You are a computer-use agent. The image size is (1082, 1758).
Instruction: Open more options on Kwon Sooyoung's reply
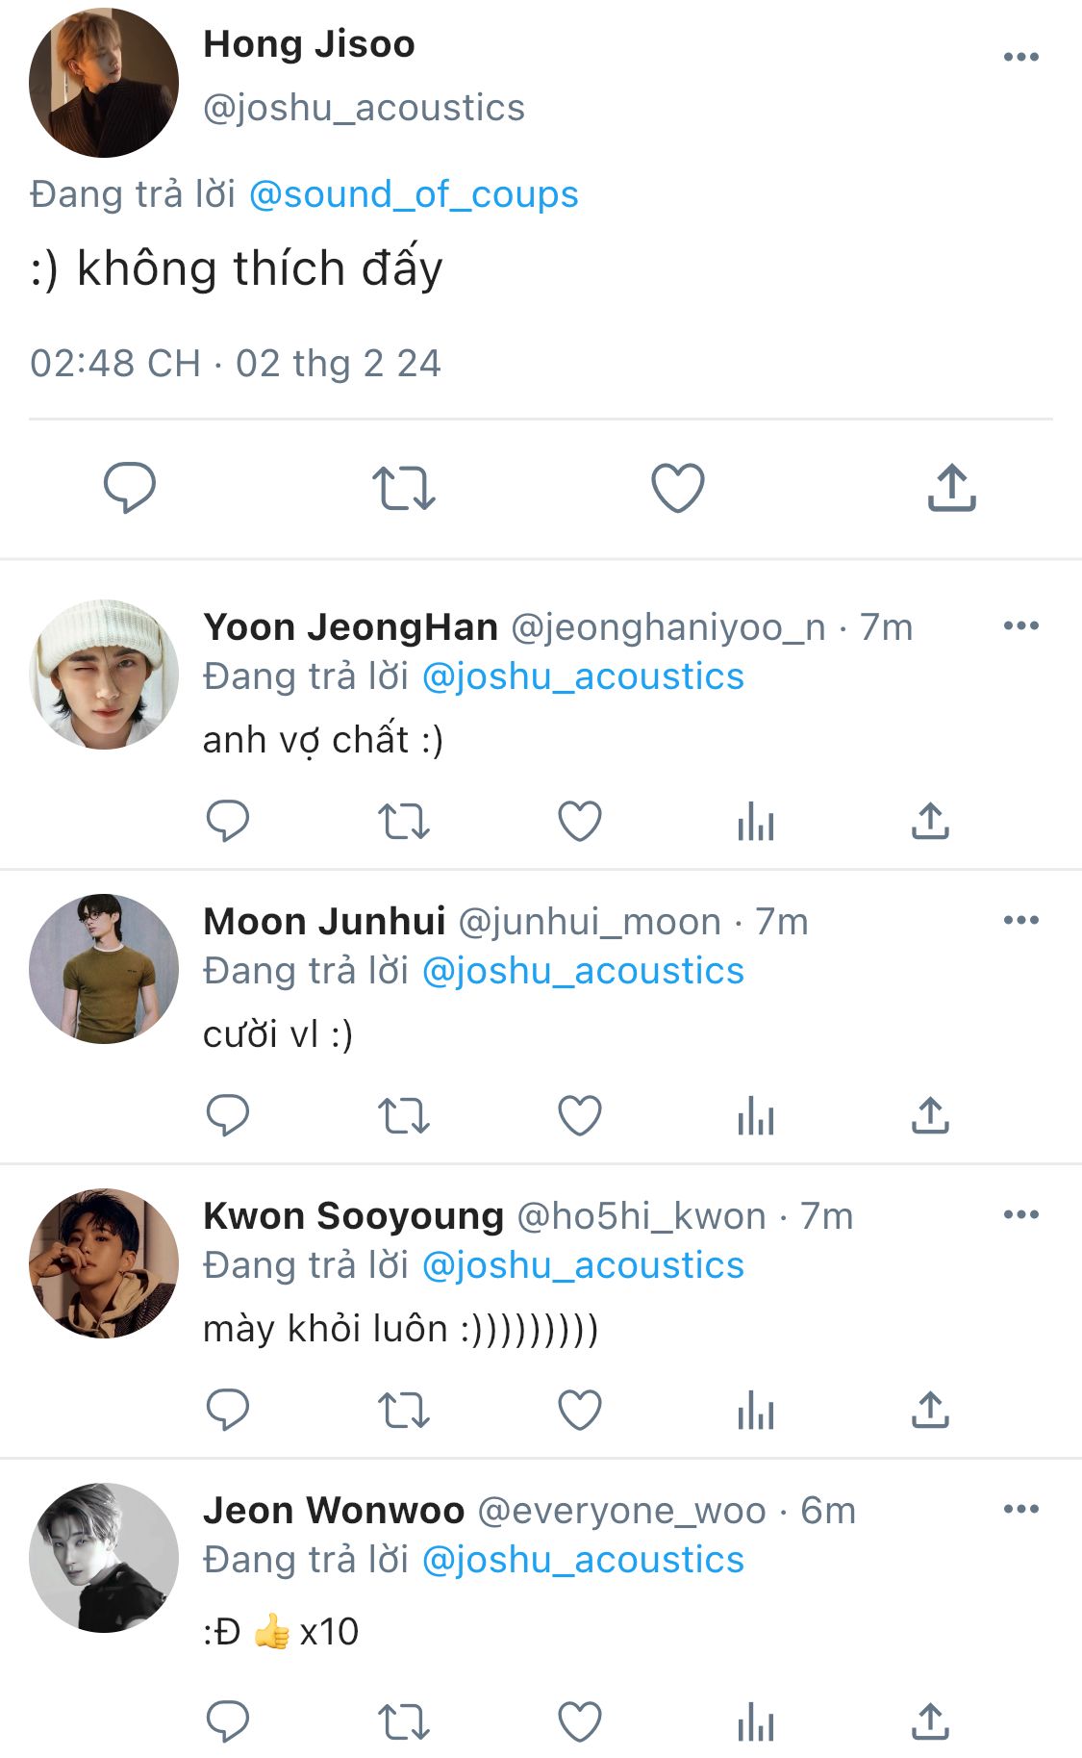[1020, 1214]
